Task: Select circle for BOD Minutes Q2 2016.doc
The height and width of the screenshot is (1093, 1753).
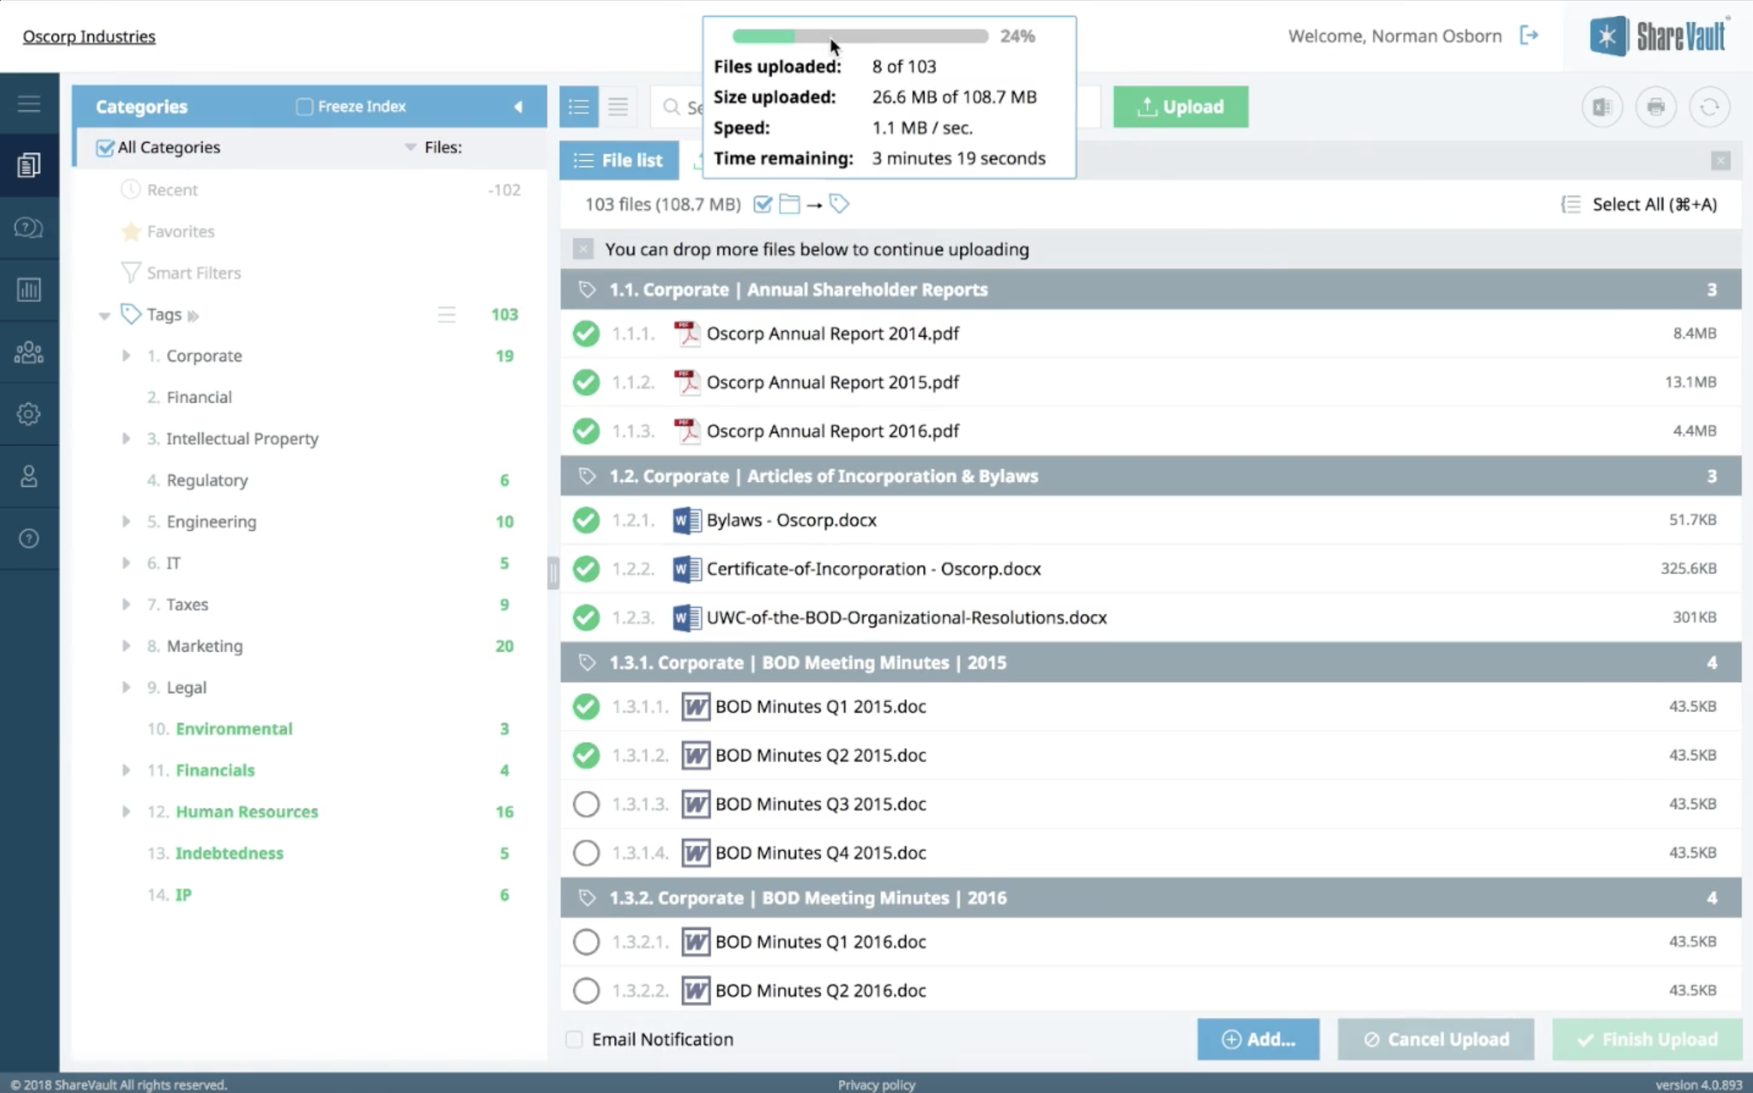Action: (x=587, y=991)
